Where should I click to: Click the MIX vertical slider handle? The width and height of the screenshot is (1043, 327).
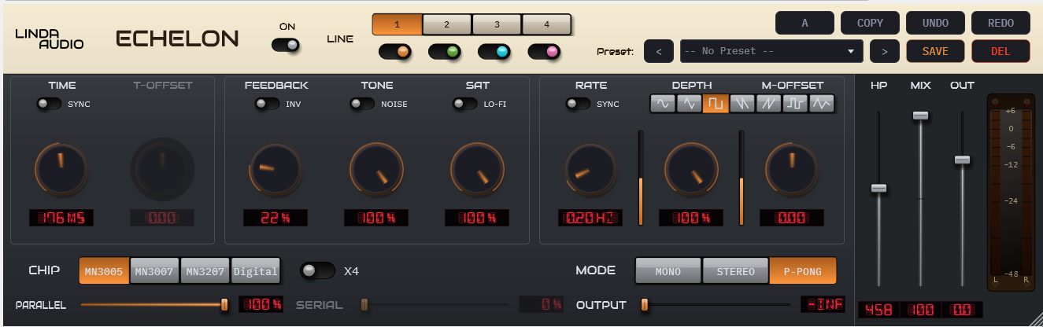click(x=920, y=116)
